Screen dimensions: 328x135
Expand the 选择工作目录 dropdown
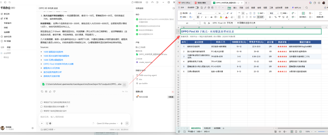48,130
